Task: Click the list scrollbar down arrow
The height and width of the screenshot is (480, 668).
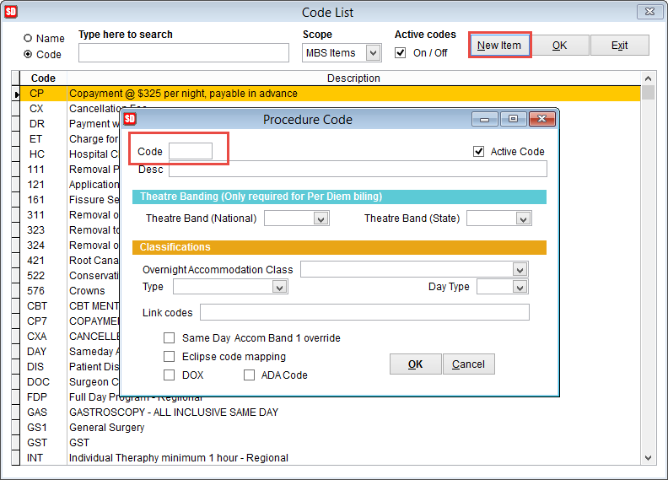Action: tap(648, 458)
